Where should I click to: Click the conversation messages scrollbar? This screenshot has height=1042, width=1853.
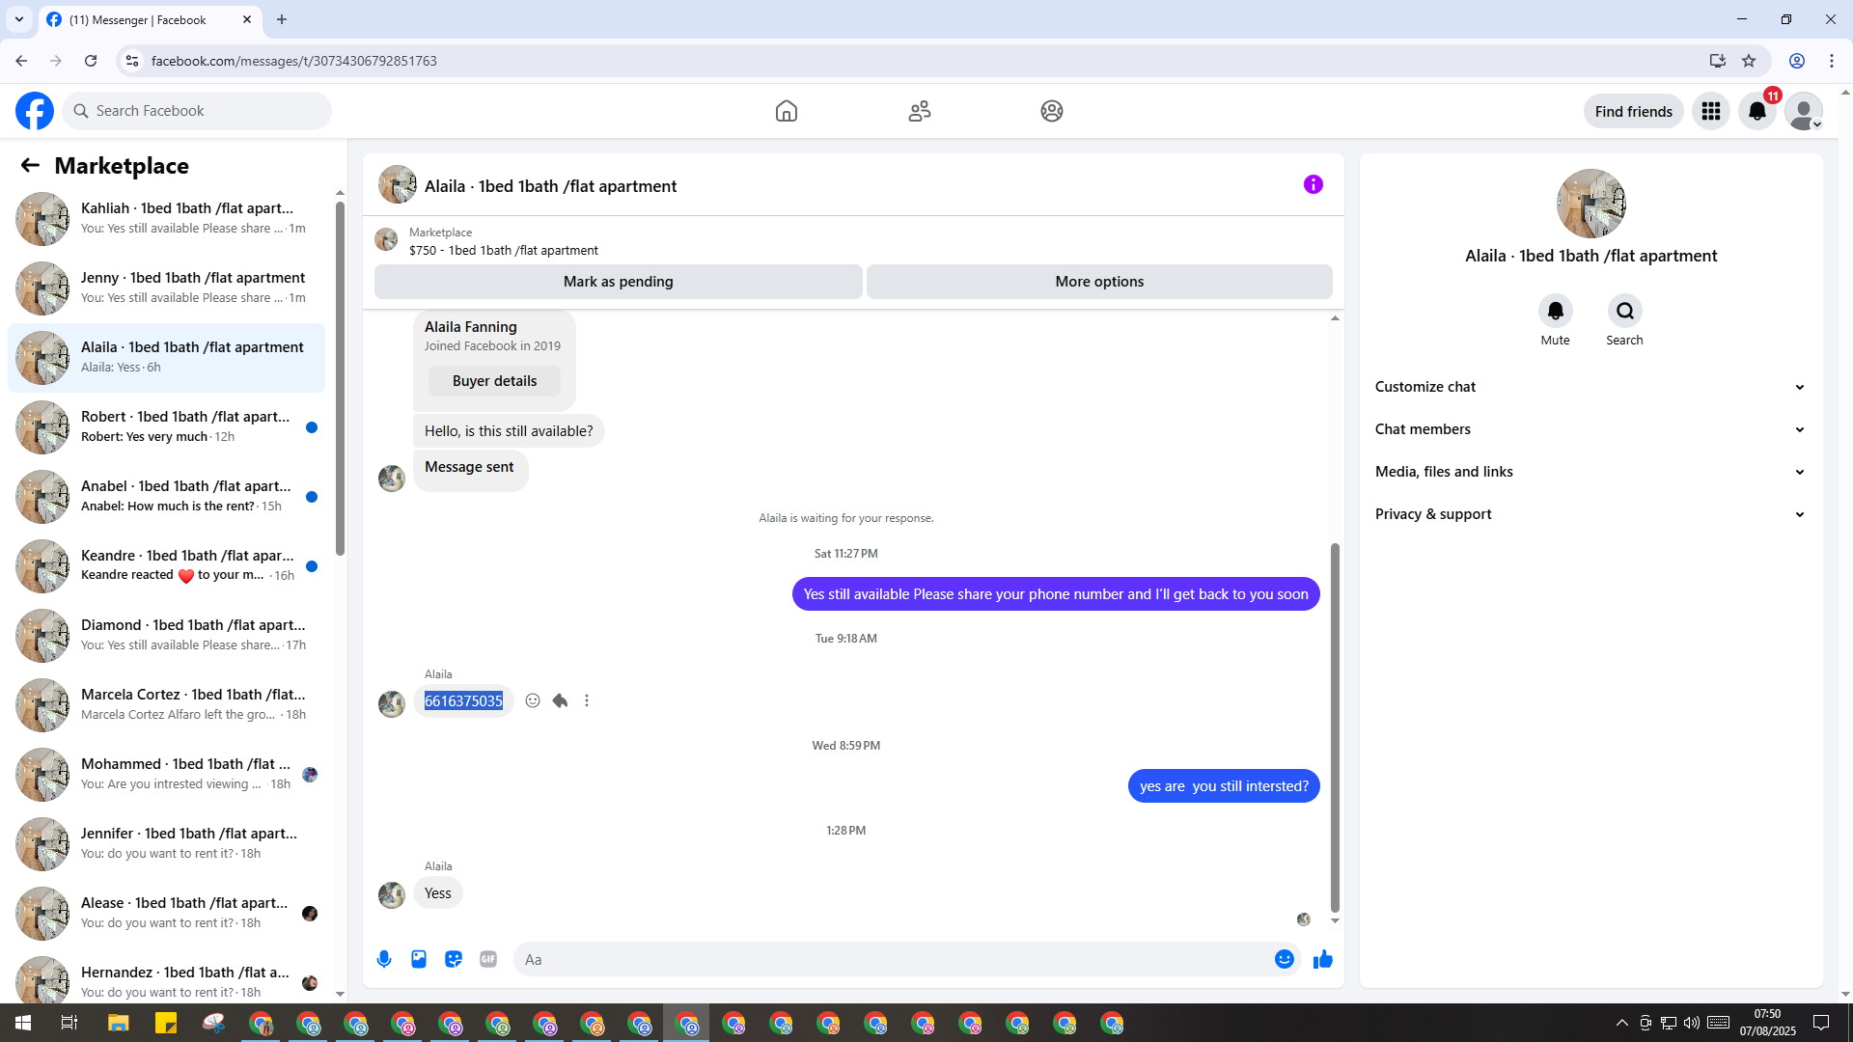pos(1335,727)
